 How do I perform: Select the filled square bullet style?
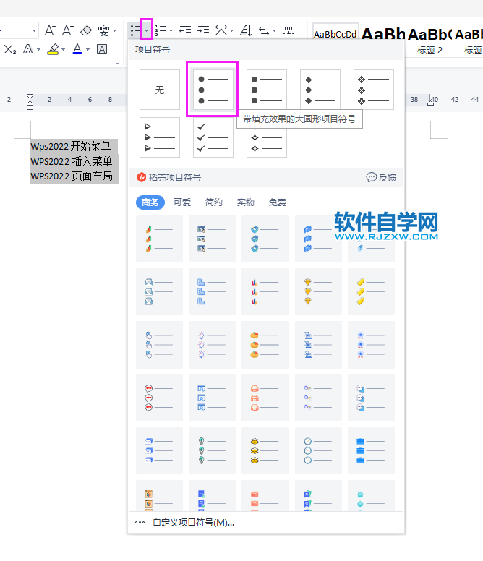pos(267,90)
